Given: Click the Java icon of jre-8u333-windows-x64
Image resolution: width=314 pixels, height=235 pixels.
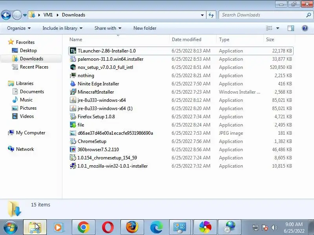Looking at the screenshot, I should pyautogui.click(x=73, y=100).
